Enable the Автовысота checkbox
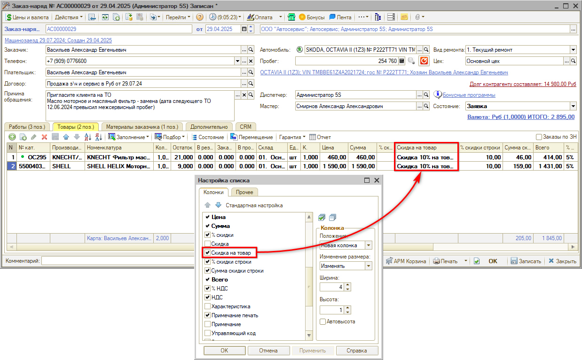The width and height of the screenshot is (582, 360). point(322,321)
